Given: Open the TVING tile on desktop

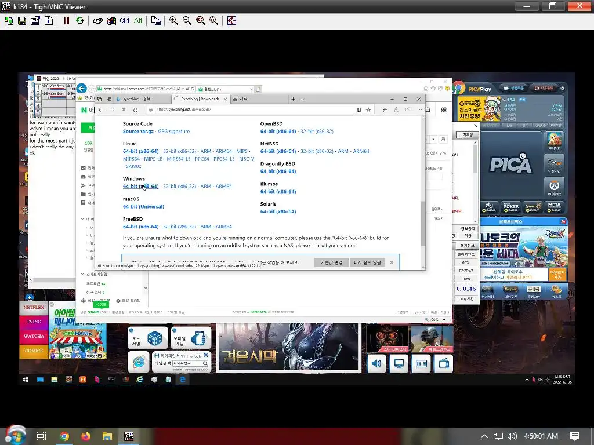Looking at the screenshot, I should coord(34,322).
